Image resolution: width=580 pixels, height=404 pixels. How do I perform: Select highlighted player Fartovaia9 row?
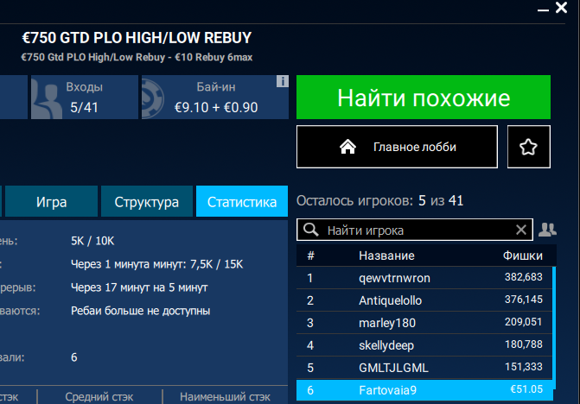[x=424, y=390]
